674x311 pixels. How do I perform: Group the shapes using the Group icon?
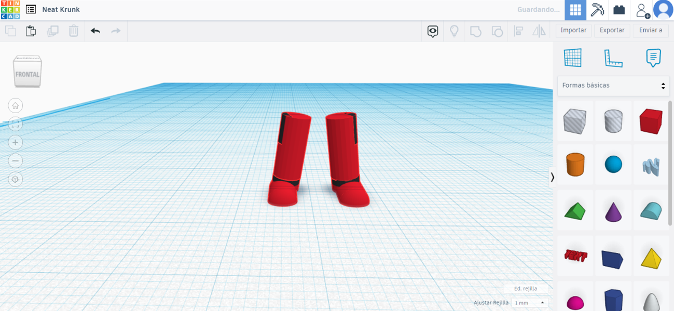point(476,31)
